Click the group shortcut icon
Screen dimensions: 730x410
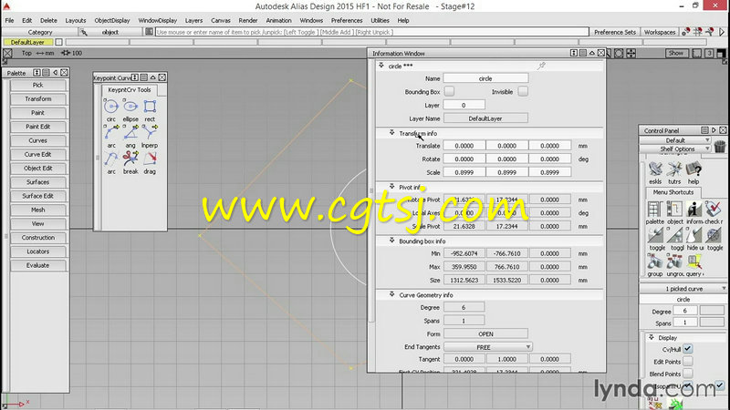654,261
